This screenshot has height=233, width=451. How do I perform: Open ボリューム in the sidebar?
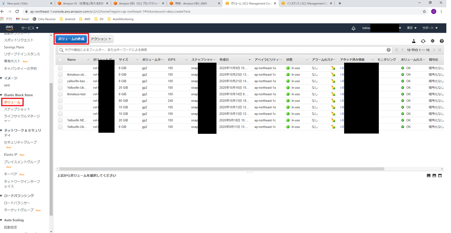pos(12,102)
